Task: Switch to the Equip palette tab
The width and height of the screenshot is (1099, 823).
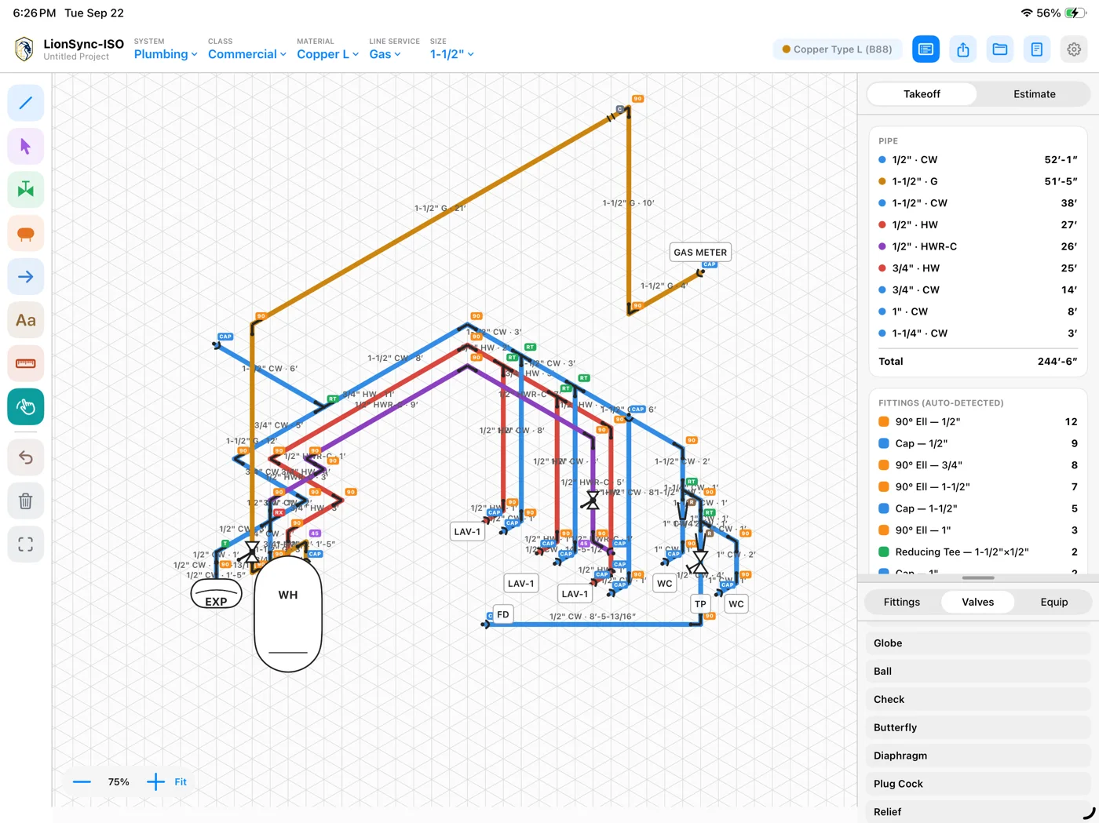Action: 1053,602
